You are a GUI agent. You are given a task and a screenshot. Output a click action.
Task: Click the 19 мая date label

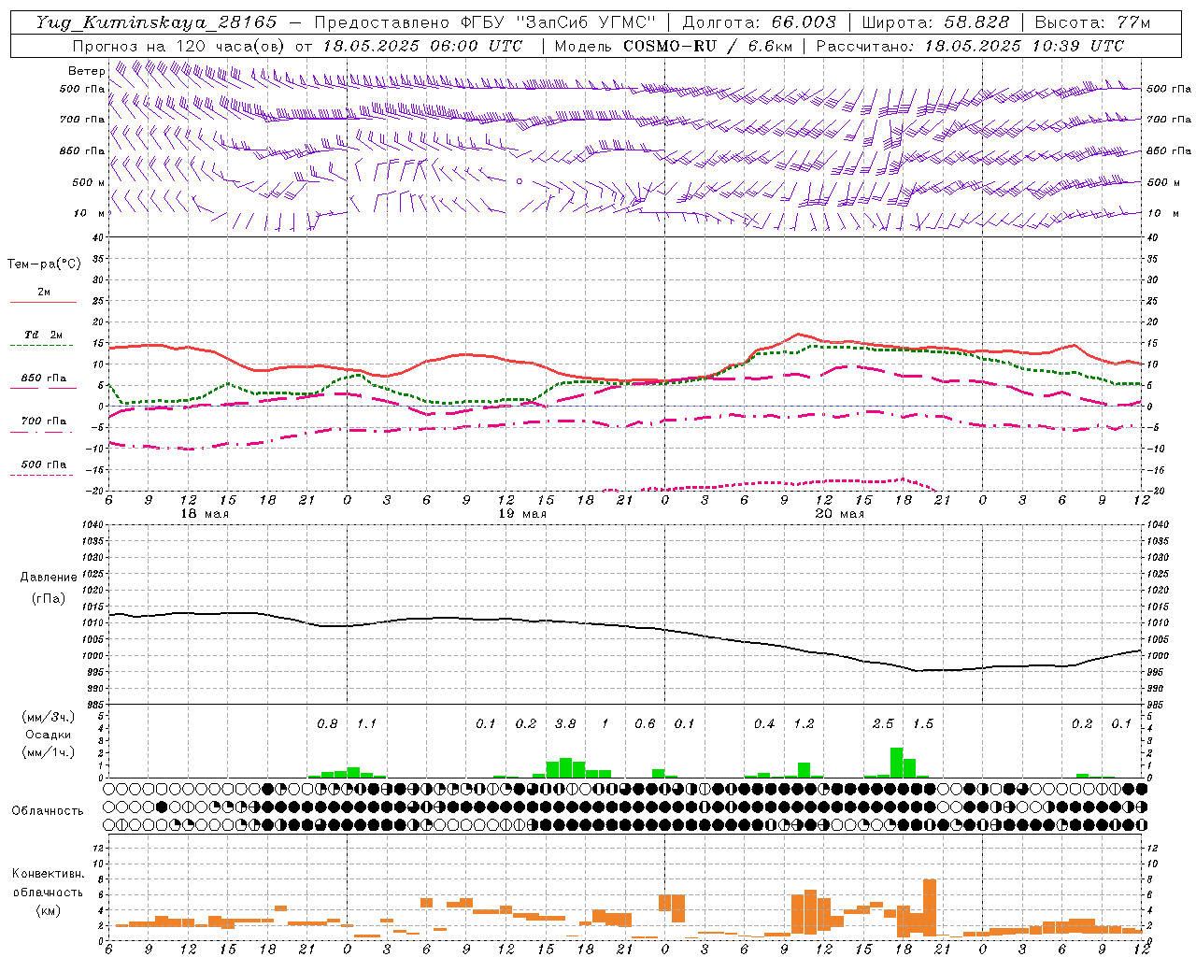point(522,514)
